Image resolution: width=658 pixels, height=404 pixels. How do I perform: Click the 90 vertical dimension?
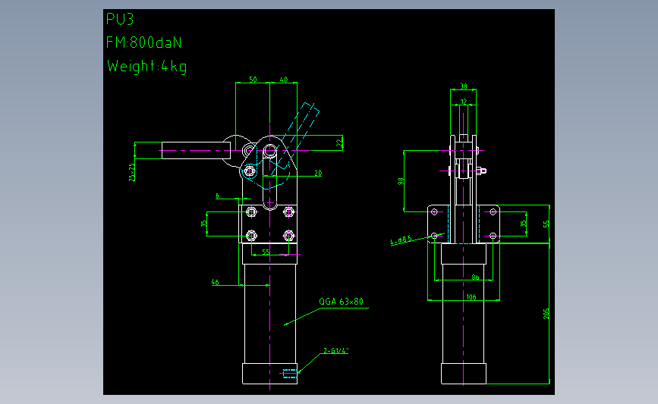pos(401,181)
